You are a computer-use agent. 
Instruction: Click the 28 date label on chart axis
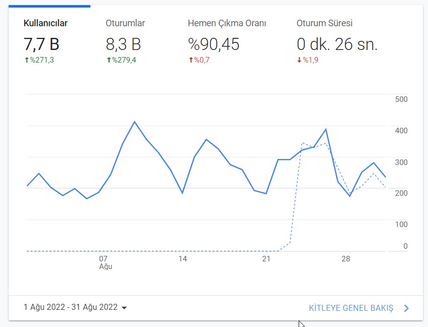click(x=346, y=258)
